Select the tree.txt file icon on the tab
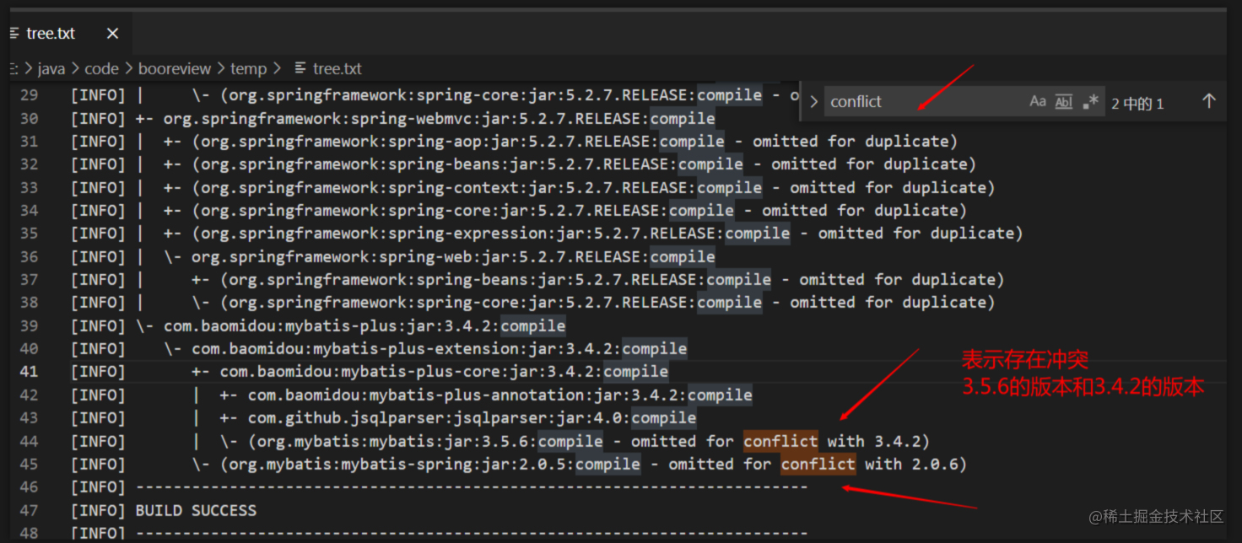This screenshot has height=543, width=1242. tap(13, 33)
